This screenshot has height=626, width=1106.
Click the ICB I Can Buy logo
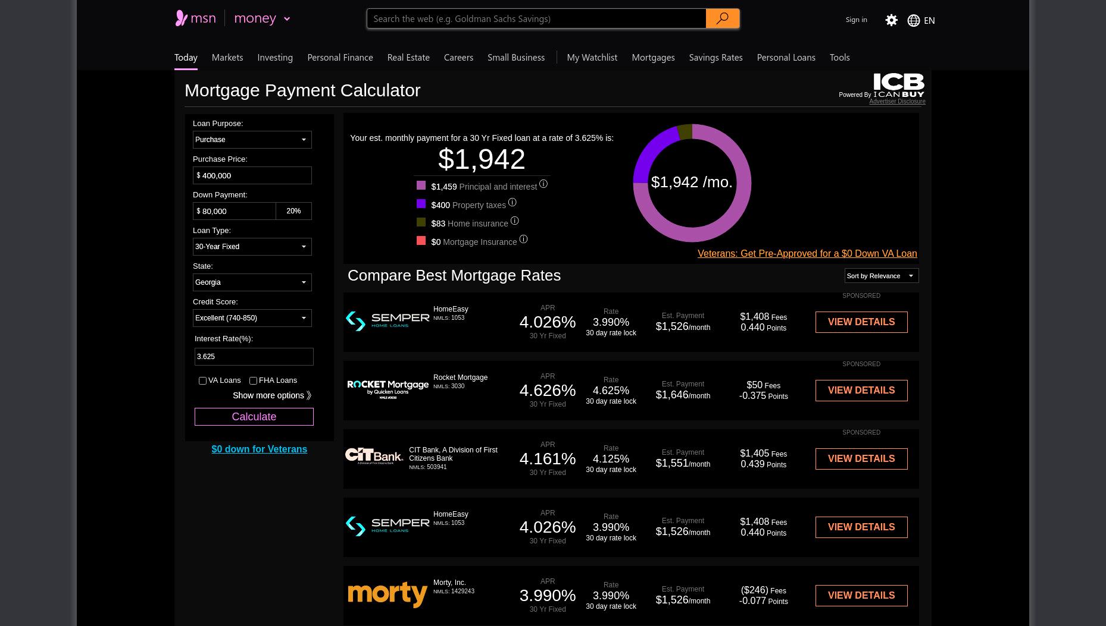[x=899, y=85]
